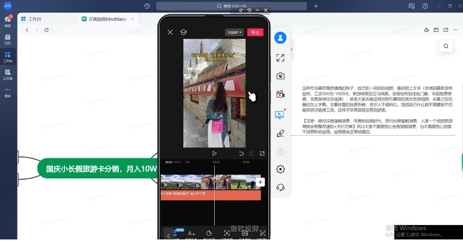Open the tutorial graduation cap icon
This screenshot has width=463, height=248.
click(183, 32)
